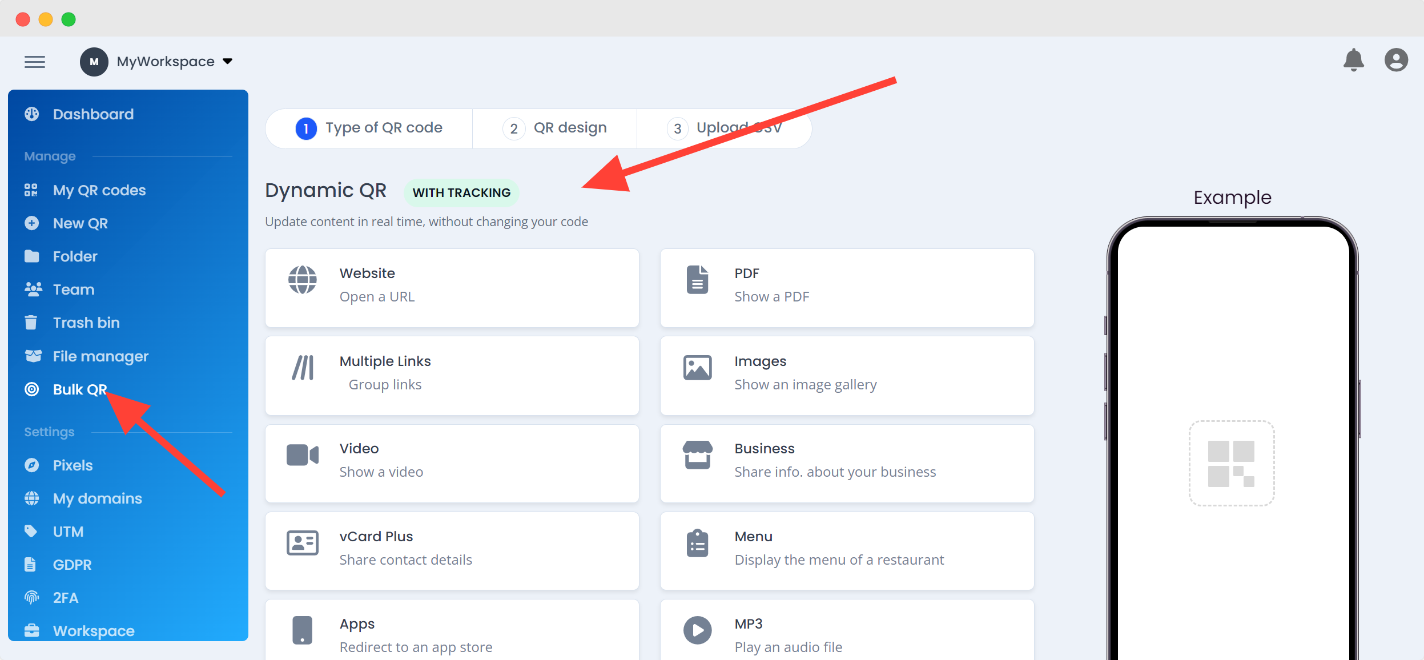The width and height of the screenshot is (1424, 660).
Task: Open the Trash bin
Action: pos(86,322)
